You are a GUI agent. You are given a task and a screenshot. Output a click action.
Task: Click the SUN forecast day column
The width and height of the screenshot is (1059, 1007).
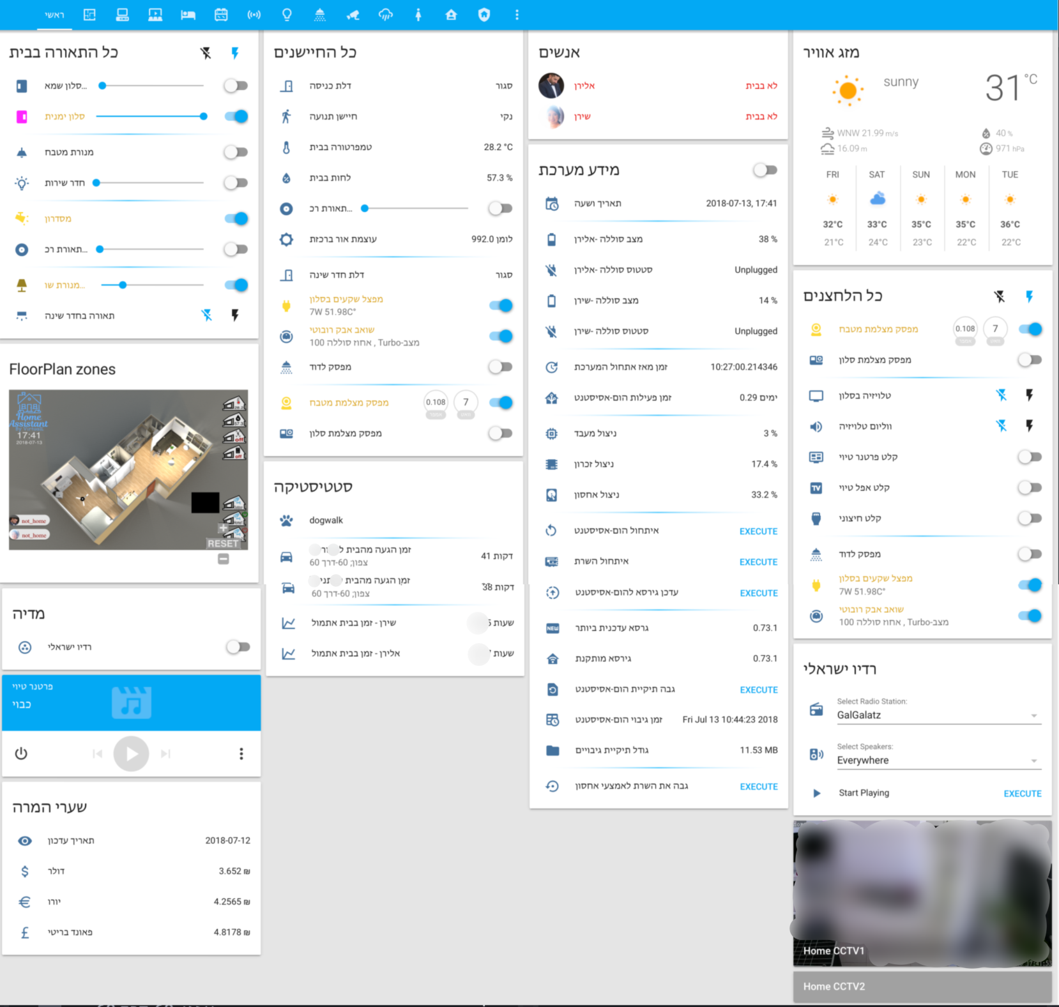(921, 209)
